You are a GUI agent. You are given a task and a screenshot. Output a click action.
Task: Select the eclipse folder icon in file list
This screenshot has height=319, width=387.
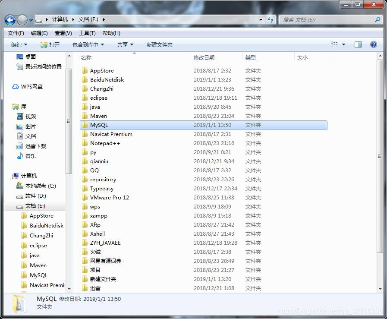pyautogui.click(x=85, y=98)
